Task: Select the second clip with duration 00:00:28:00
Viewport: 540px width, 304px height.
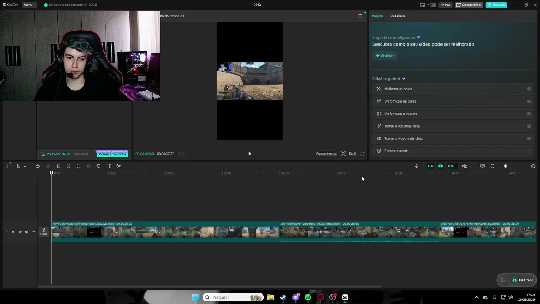Action: point(359,231)
